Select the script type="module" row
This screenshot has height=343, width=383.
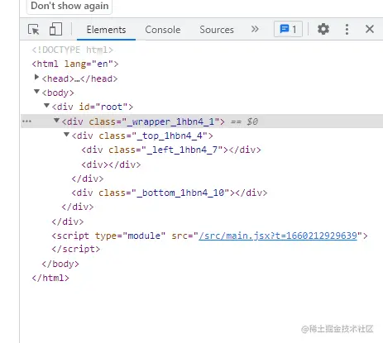point(209,236)
